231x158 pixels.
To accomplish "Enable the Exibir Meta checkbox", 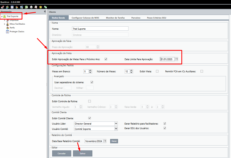I will [157, 71].
